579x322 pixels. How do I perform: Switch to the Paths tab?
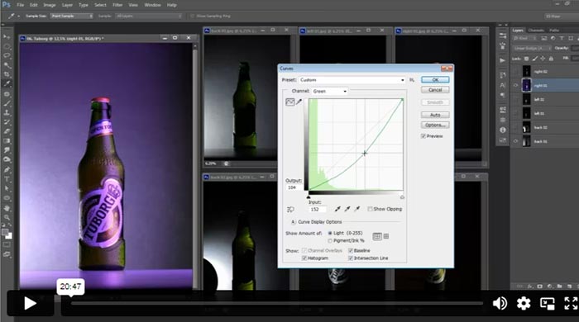click(x=554, y=31)
